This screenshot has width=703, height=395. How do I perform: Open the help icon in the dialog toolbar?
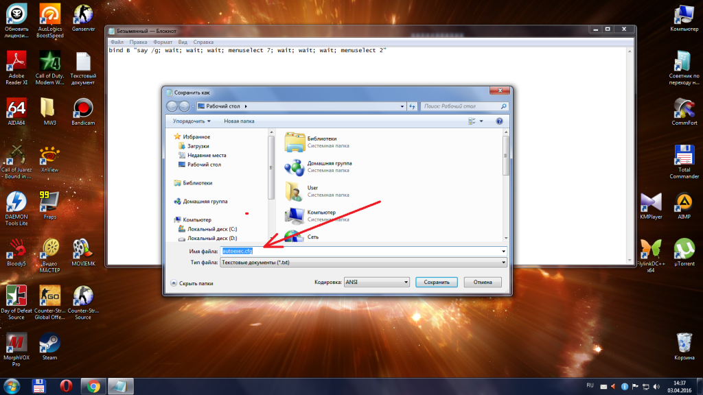click(x=499, y=121)
